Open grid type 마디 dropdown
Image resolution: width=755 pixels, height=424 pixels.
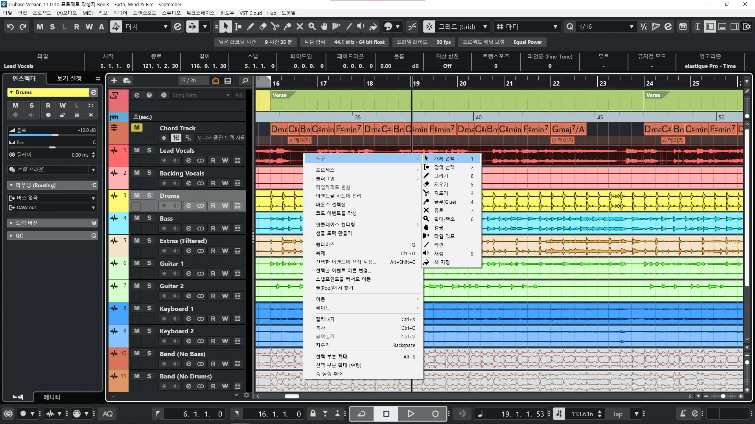(527, 27)
